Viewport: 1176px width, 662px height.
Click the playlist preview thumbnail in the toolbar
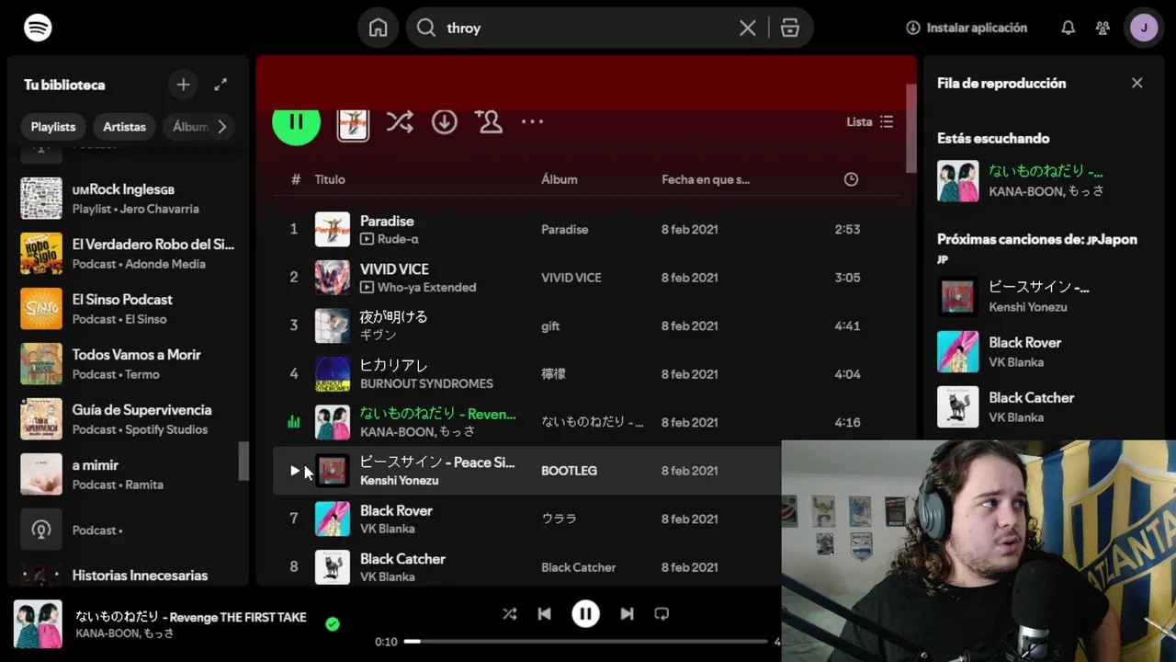(353, 123)
